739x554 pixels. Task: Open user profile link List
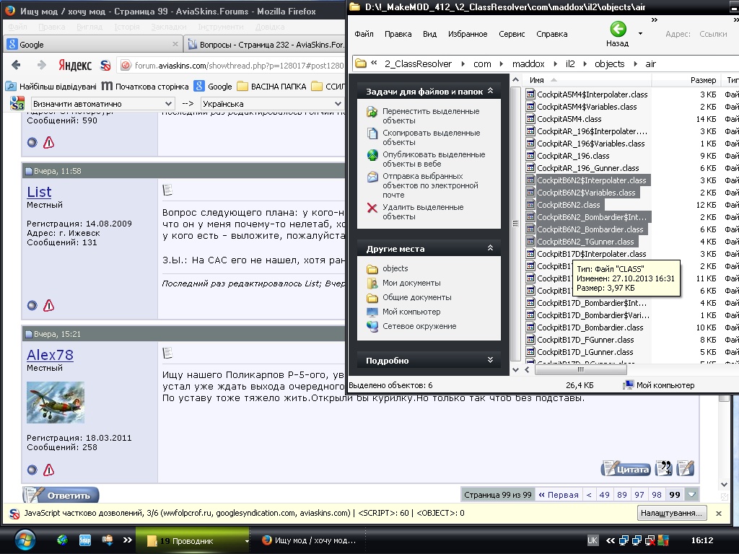(39, 192)
